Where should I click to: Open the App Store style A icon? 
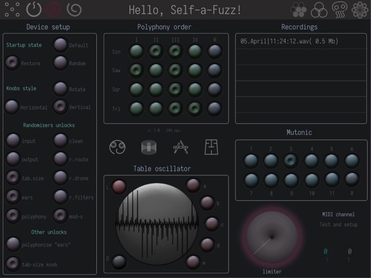tap(181, 147)
